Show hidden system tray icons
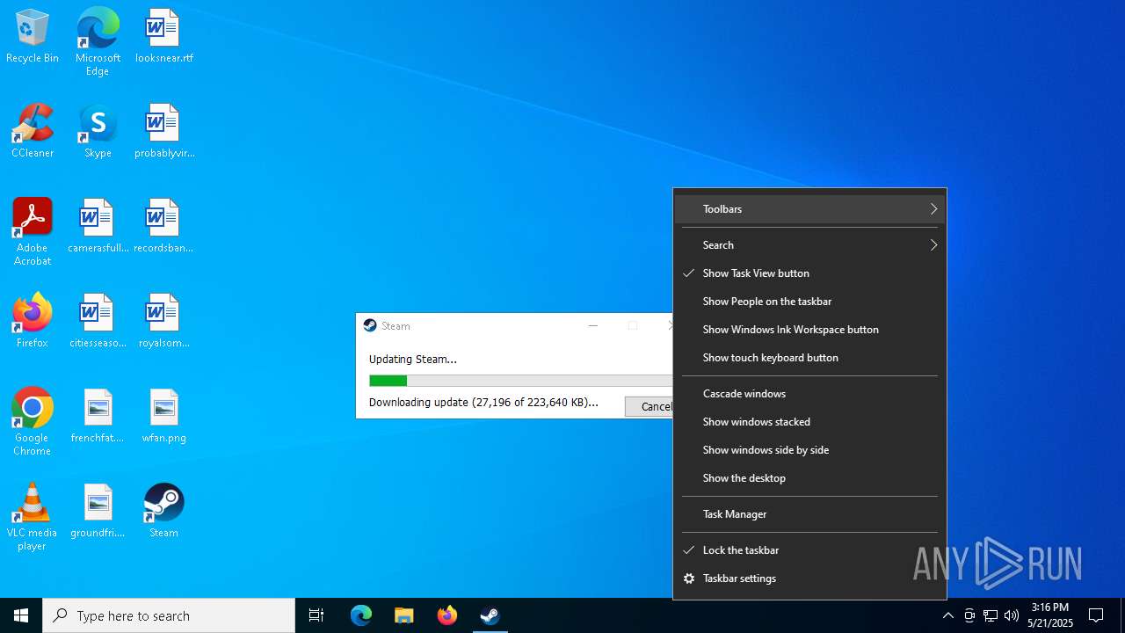 947,615
